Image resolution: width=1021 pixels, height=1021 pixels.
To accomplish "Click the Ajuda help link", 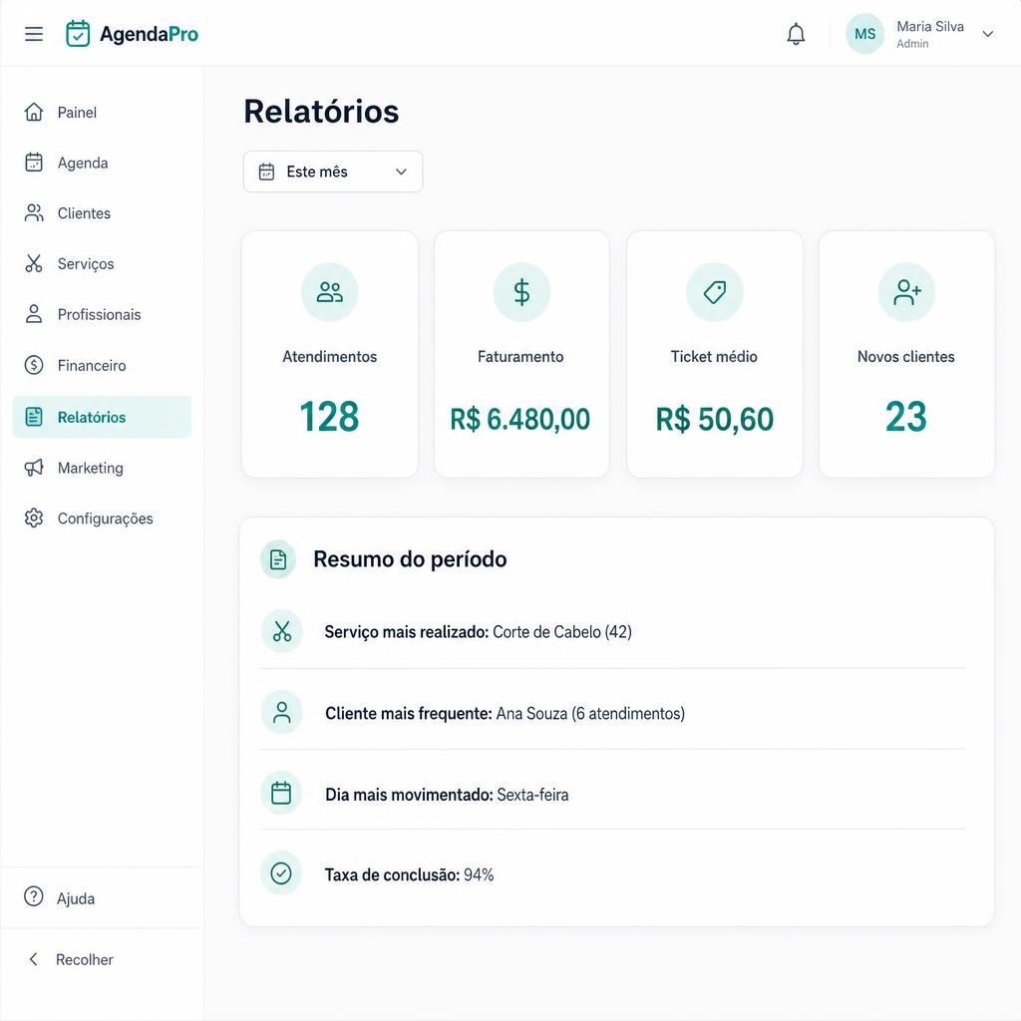I will tap(76, 898).
